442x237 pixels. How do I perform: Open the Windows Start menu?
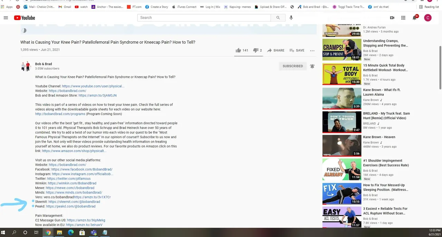(x=3, y=233)
